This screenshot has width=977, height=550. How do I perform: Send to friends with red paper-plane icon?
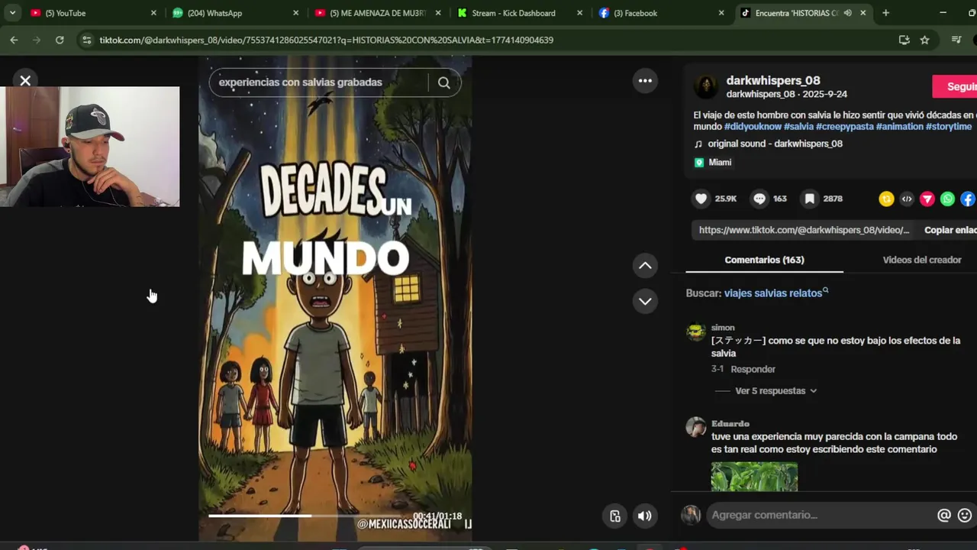click(927, 199)
